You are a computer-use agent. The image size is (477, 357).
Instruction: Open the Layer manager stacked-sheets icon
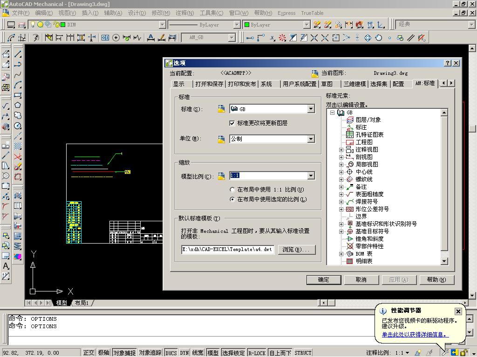pos(22,25)
